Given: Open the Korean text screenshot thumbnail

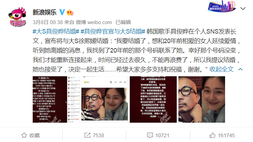Looking at the screenshot, I should click(56, 99).
